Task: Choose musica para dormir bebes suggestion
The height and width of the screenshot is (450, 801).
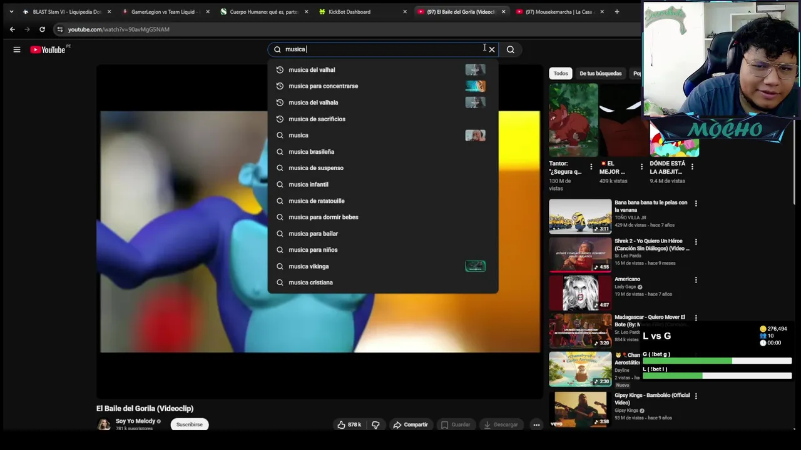Action: [383, 217]
